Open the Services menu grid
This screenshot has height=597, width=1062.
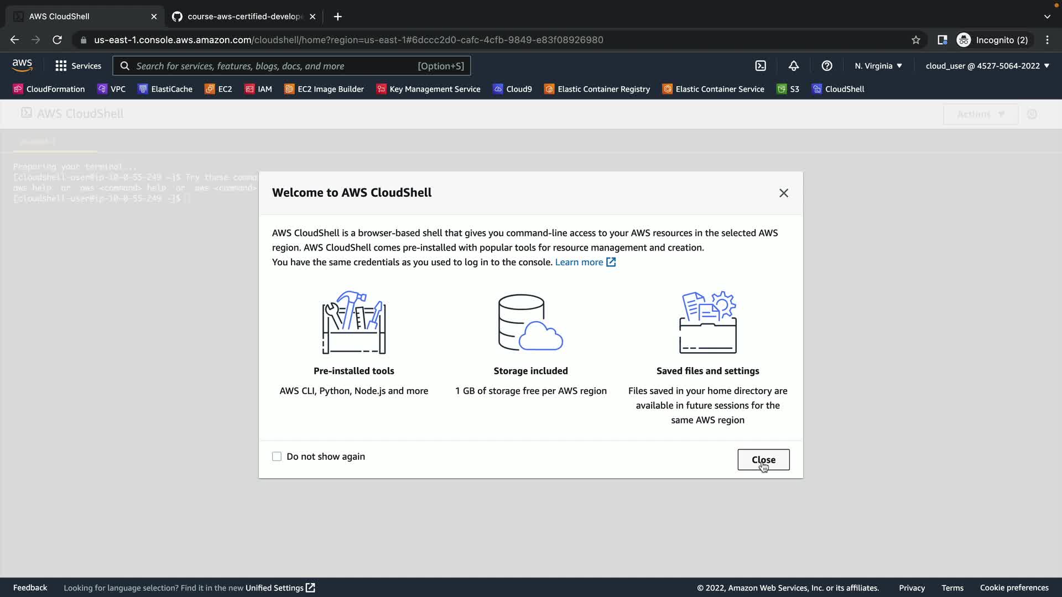point(78,66)
